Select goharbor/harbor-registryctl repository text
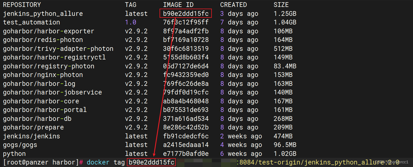Screen dimensions: 413x167 [54, 57]
